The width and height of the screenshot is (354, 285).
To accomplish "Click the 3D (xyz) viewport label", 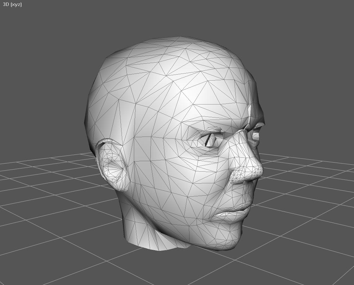I will point(12,5).
